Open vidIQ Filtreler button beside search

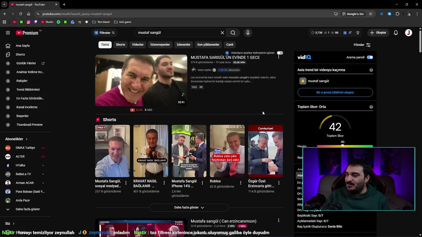coord(105,33)
